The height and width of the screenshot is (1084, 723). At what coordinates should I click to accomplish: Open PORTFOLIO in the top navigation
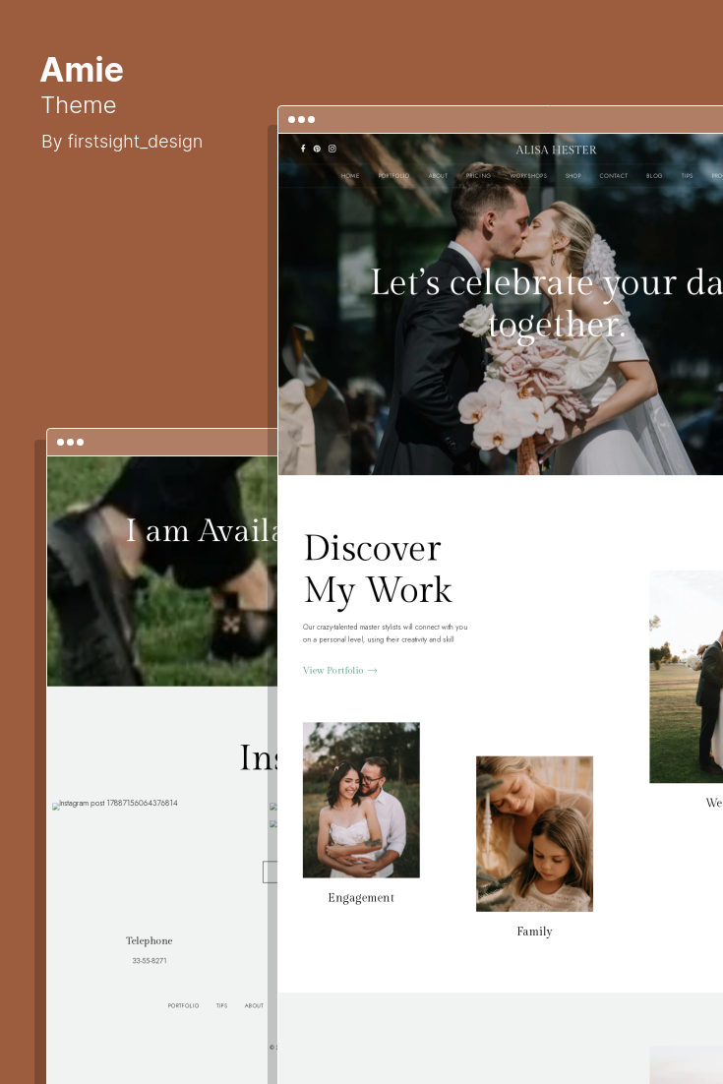click(394, 176)
